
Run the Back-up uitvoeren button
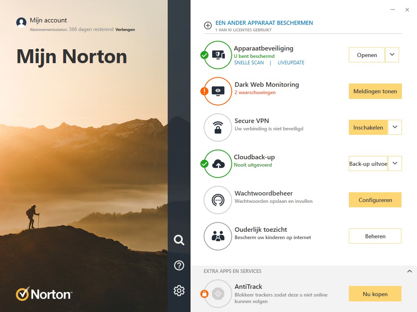point(368,164)
